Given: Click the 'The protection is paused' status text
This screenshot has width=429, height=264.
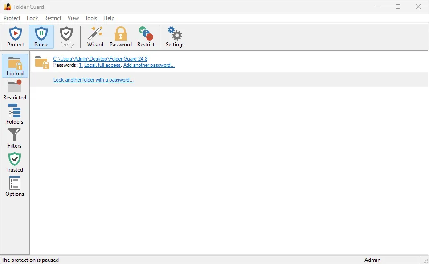Looking at the screenshot, I should (30, 260).
